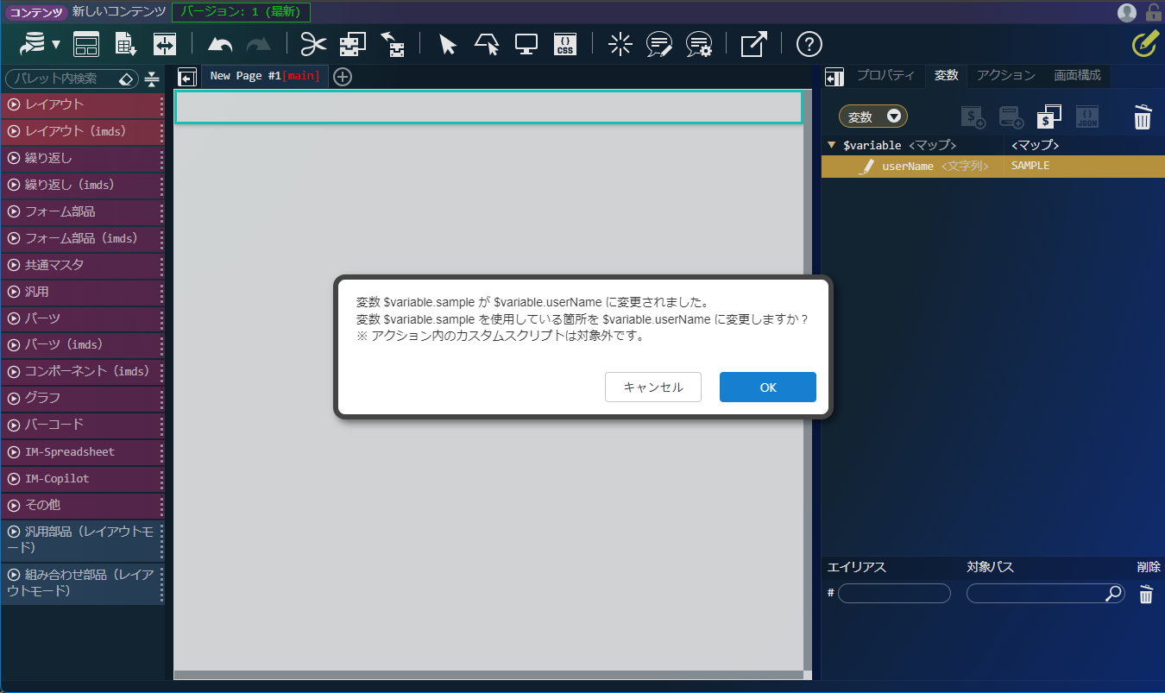
Task: Click the scissors cut icon
Action: [313, 45]
